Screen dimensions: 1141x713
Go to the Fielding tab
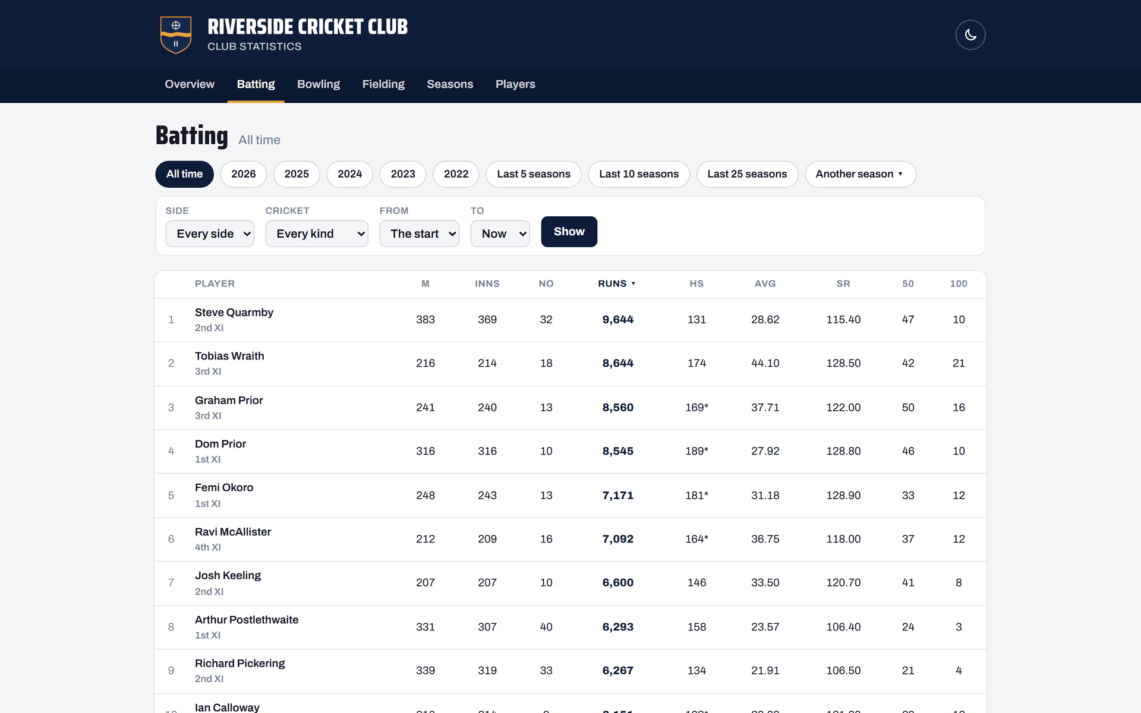pyautogui.click(x=383, y=84)
